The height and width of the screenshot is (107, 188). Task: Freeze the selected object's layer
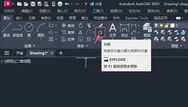click(169, 32)
